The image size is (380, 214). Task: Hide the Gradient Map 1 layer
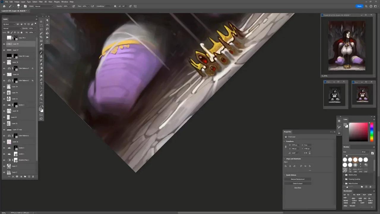pyautogui.click(x=4, y=160)
